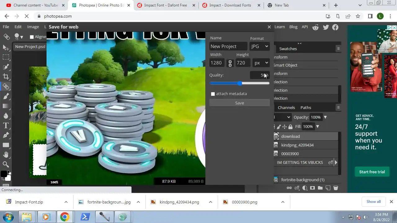Edit the Name field New Project
Viewport: 397px width, 223px height.
point(228,46)
